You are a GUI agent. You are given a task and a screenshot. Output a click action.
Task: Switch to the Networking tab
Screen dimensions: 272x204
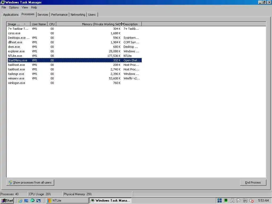(x=78, y=15)
